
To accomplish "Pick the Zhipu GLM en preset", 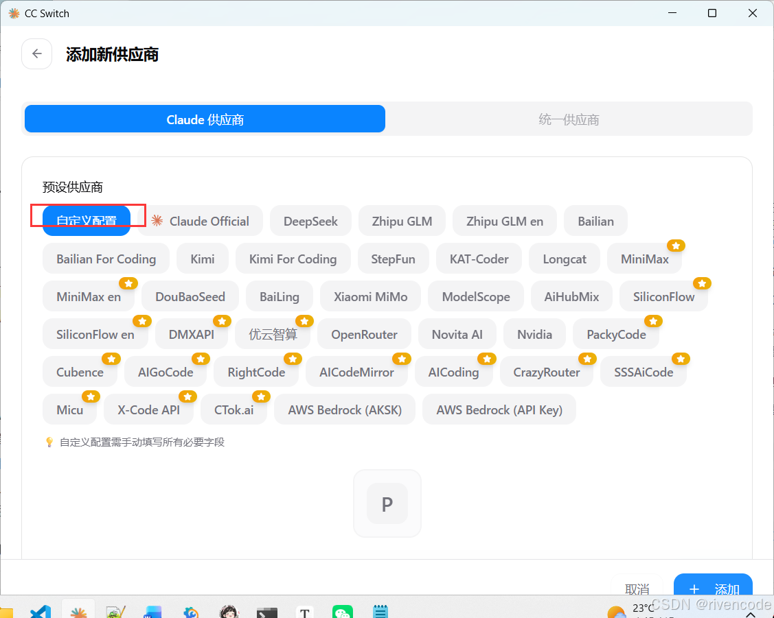I will point(505,221).
